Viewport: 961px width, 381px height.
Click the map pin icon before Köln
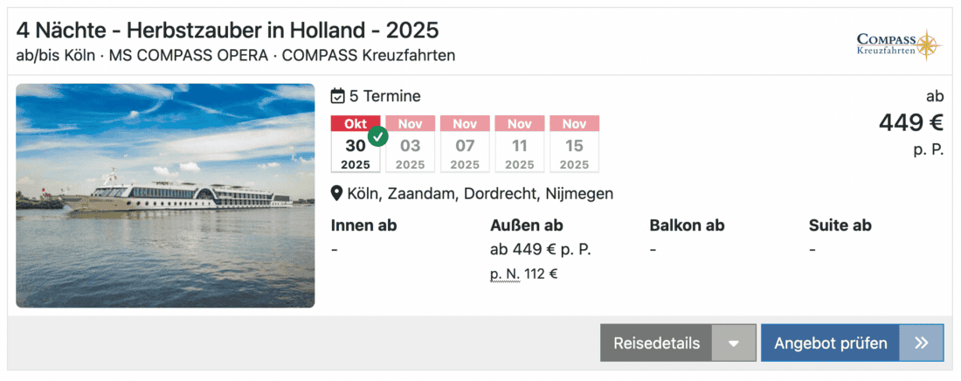click(336, 194)
